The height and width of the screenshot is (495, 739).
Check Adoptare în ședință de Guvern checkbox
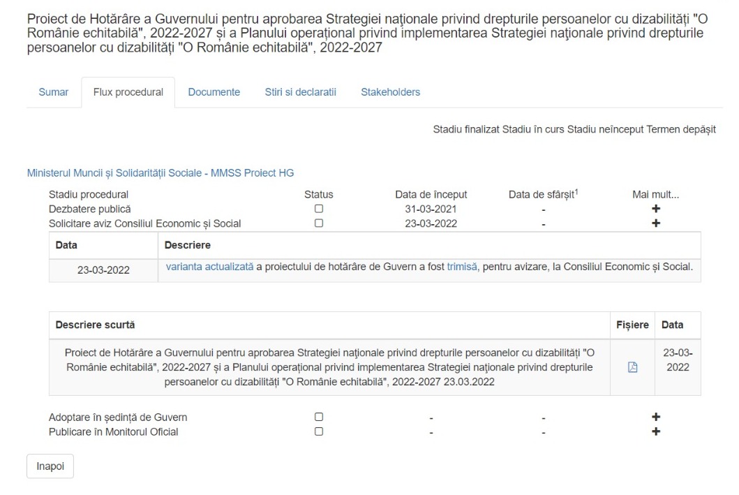[319, 418]
